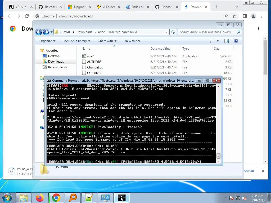The height and width of the screenshot is (203, 271).
Task: Open Action Center flag tray icon
Action: coord(232,198)
